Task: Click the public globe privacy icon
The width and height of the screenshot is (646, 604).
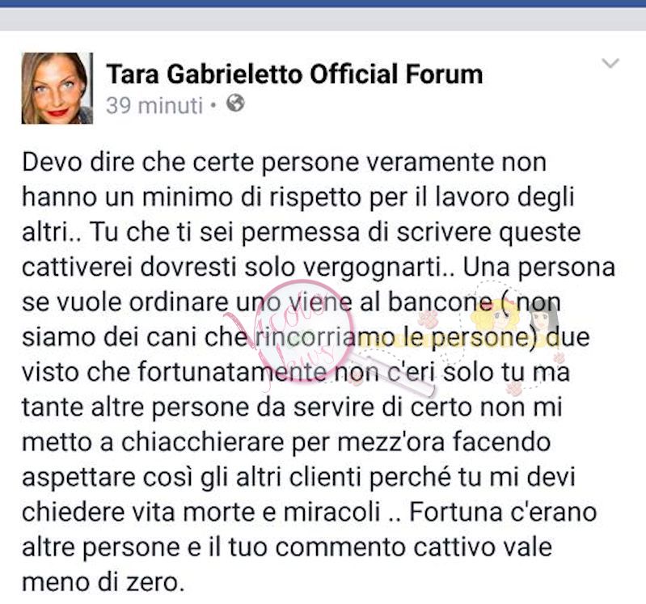Action: pyautogui.click(x=235, y=103)
